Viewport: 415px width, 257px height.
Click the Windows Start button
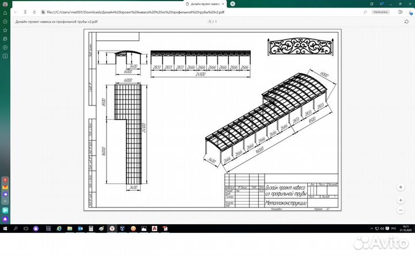click(5, 229)
